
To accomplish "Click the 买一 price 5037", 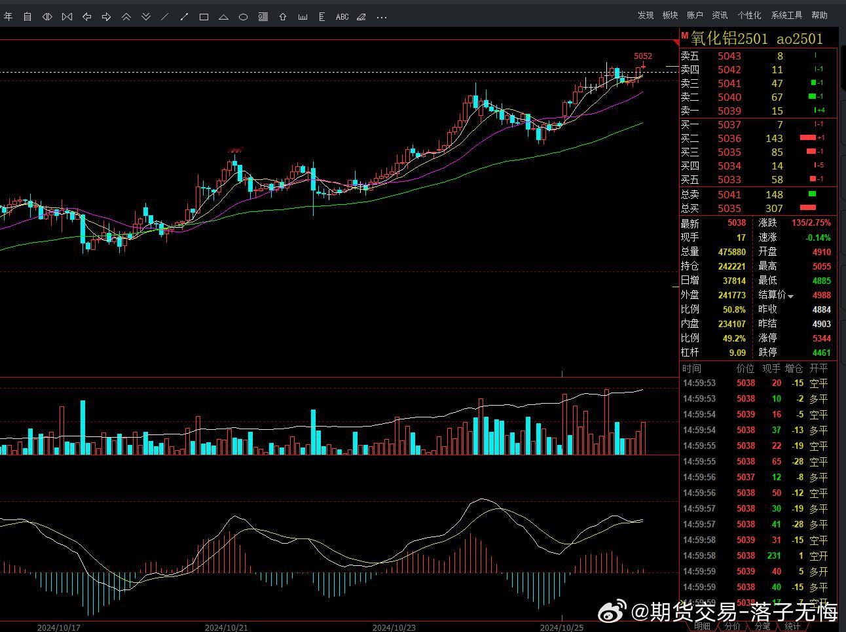I will pyautogui.click(x=729, y=125).
